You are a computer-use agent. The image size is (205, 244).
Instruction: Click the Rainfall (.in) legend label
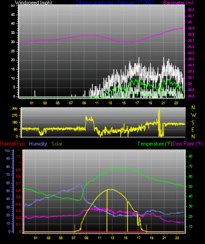[12, 144]
